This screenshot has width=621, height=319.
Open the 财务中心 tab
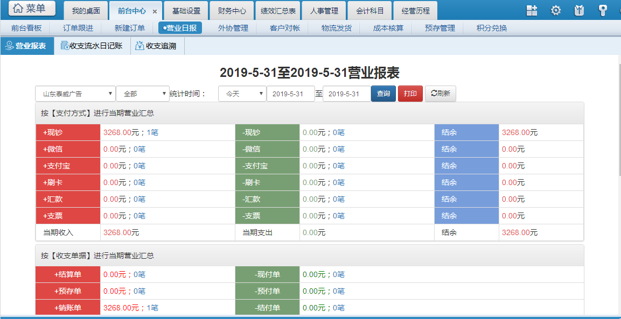point(232,11)
